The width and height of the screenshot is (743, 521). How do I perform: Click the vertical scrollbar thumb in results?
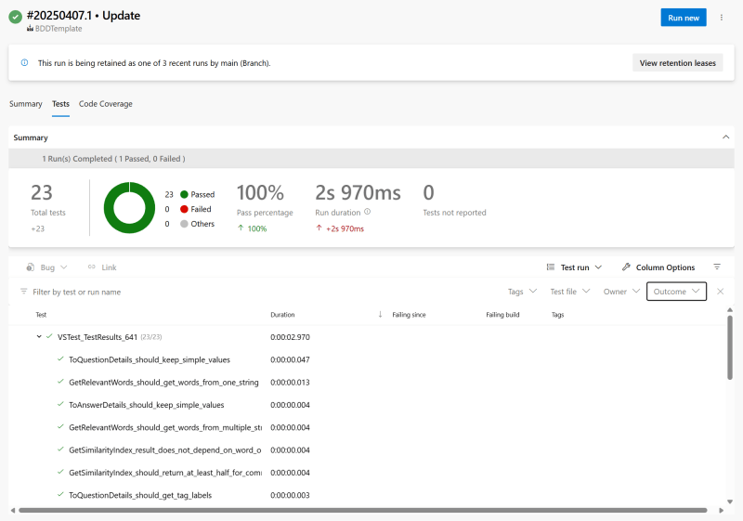tap(730, 347)
